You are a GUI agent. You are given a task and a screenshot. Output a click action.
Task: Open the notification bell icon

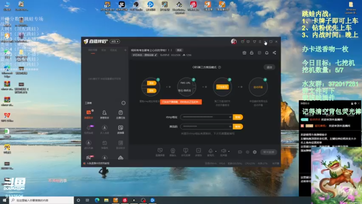(267, 53)
